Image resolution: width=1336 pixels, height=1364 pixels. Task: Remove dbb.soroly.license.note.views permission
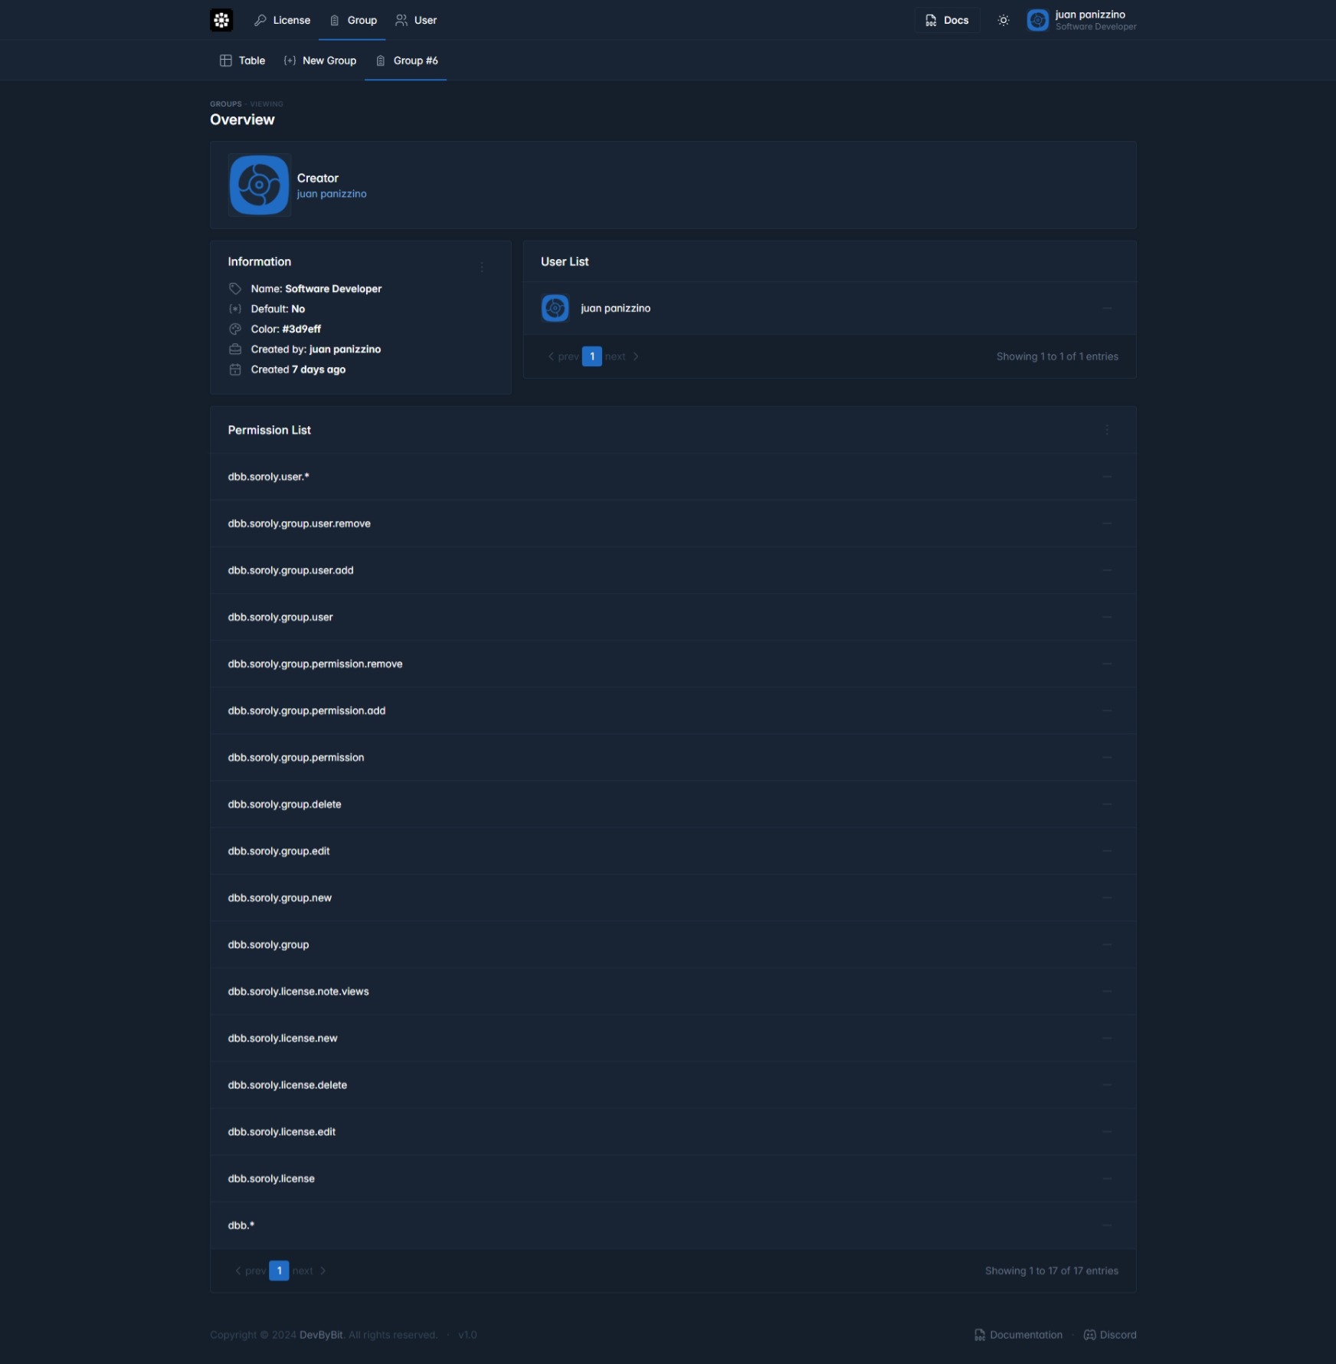pos(1107,991)
